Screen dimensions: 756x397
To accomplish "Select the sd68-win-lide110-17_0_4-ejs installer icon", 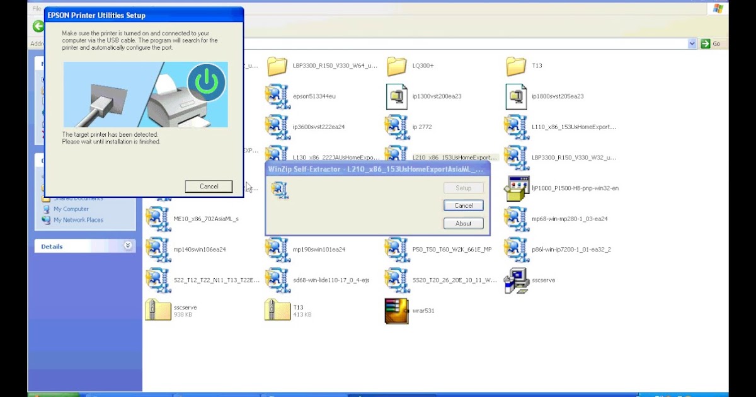I will (277, 280).
